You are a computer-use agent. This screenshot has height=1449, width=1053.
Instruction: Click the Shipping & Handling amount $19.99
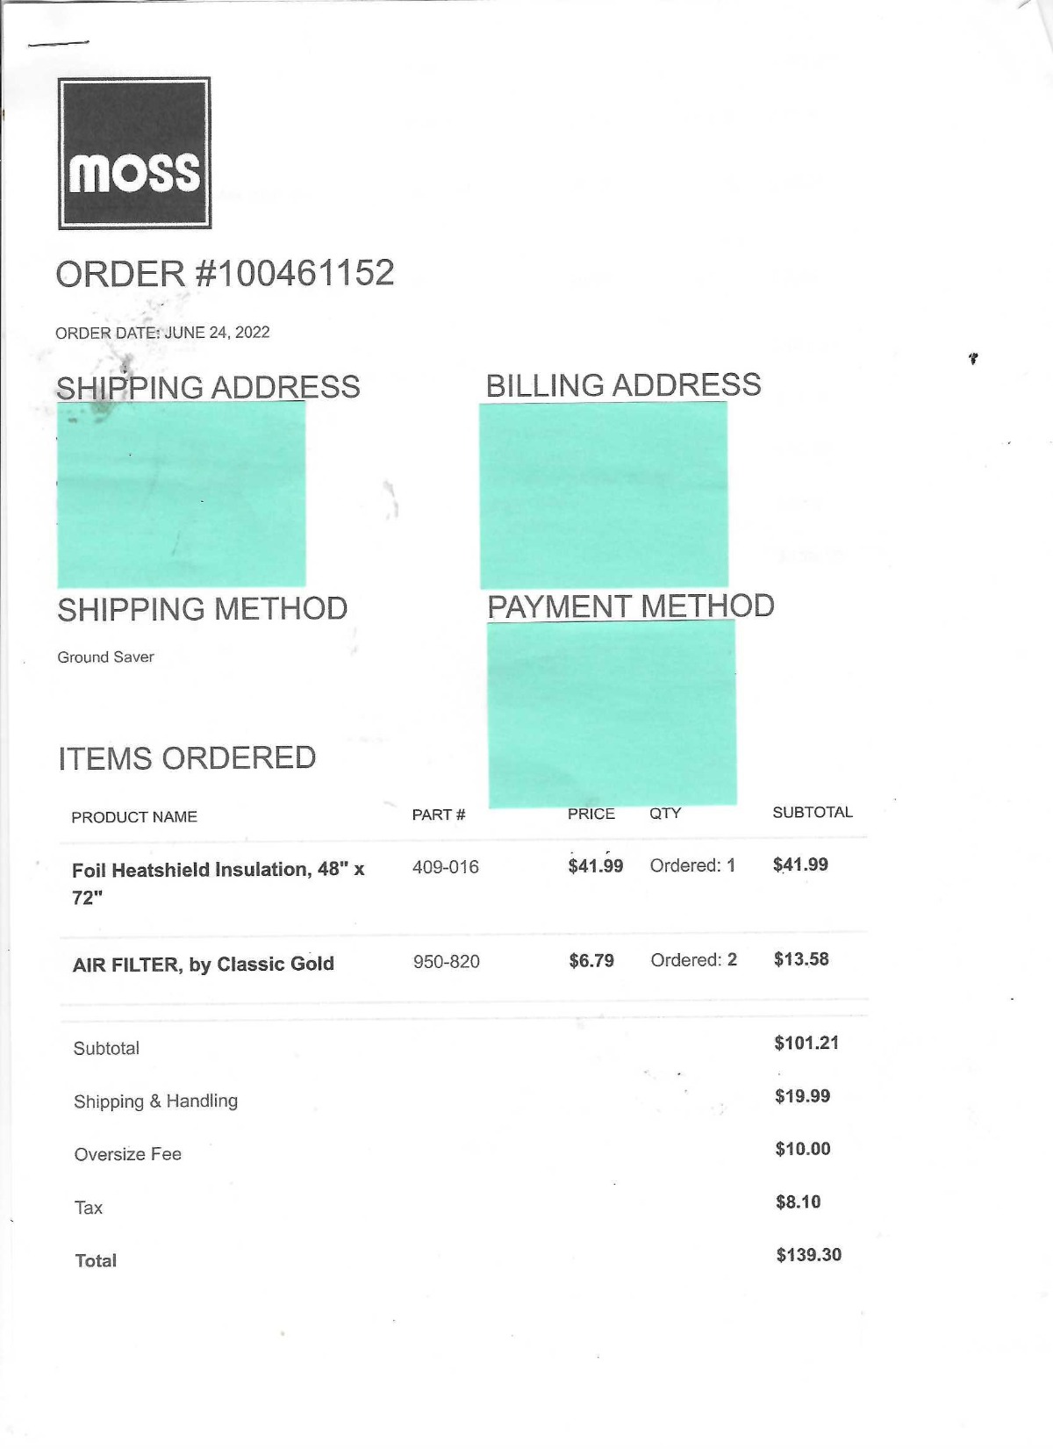click(802, 1096)
